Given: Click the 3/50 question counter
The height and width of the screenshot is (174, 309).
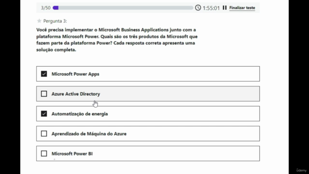Looking at the screenshot, I should [x=46, y=8].
